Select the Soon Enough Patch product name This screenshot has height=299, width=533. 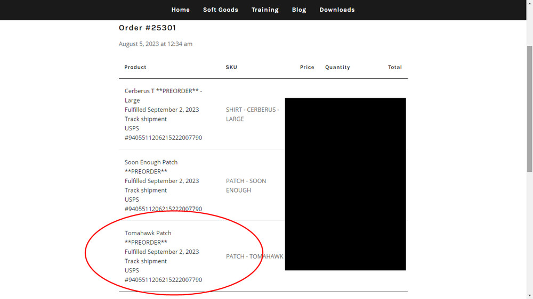pos(151,162)
